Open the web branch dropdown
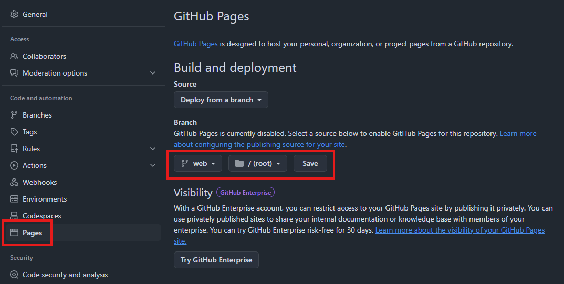The height and width of the screenshot is (284, 564). coord(198,164)
